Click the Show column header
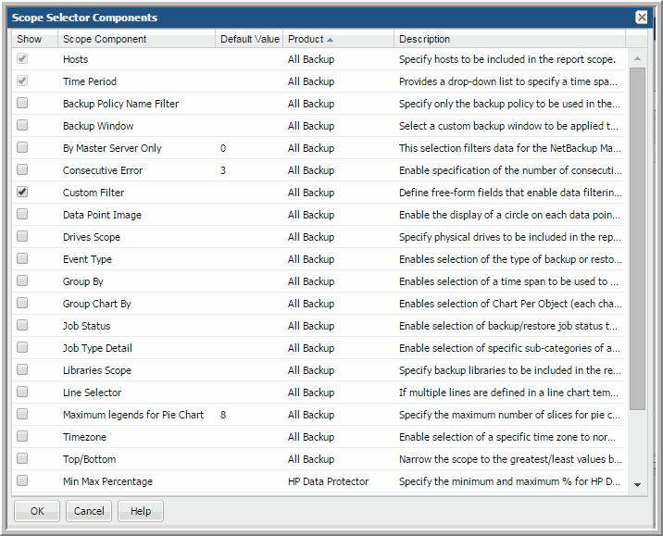Viewport: 663px width, 536px height. click(30, 39)
